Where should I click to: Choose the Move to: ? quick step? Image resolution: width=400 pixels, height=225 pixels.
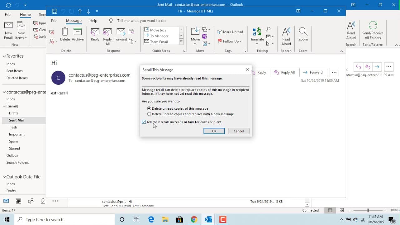[161, 30]
